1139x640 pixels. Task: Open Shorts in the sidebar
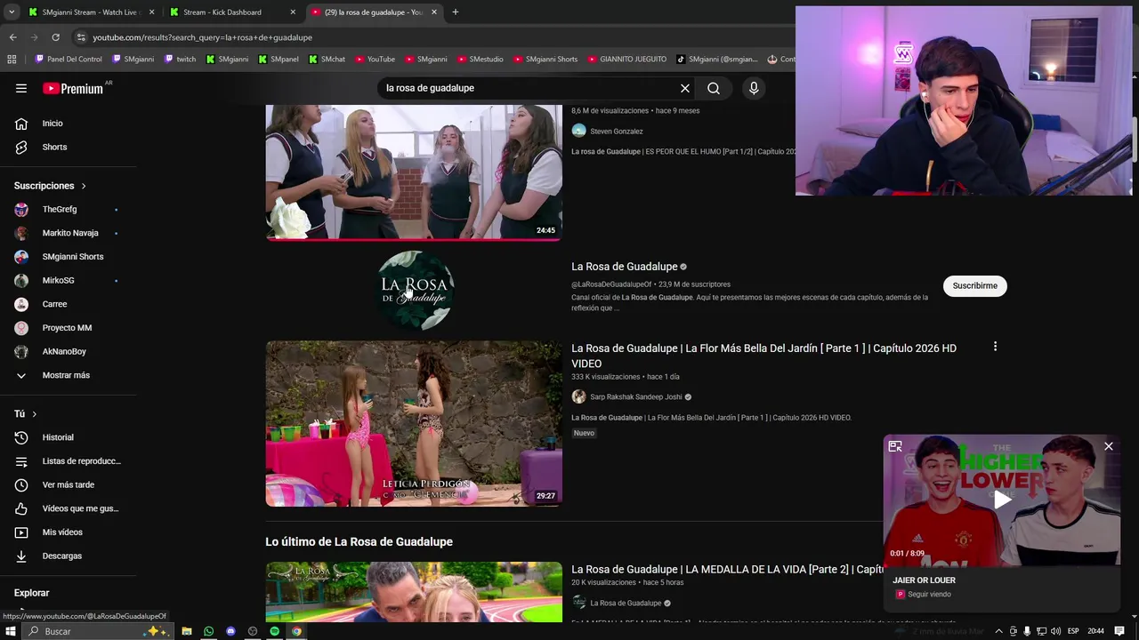pyautogui.click(x=68, y=147)
